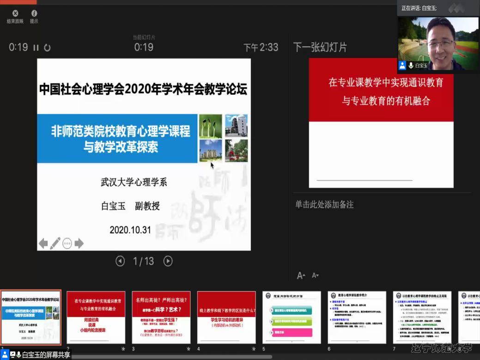Increase notes font size
The width and height of the screenshot is (480, 360).
(301, 276)
